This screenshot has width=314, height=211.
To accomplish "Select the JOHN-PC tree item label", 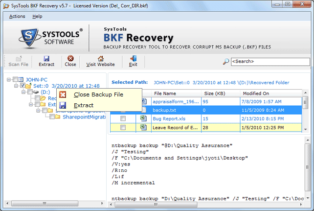I will 37,80.
